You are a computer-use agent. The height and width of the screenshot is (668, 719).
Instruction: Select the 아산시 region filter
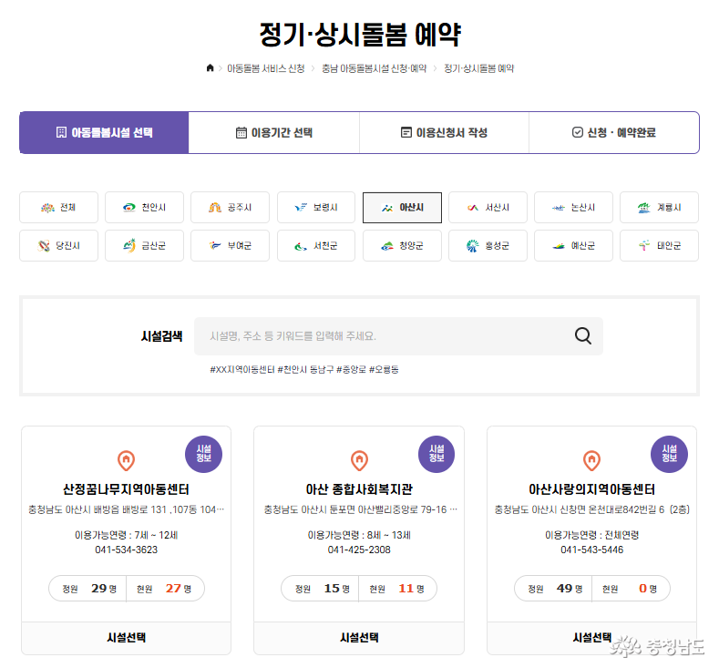(x=402, y=208)
